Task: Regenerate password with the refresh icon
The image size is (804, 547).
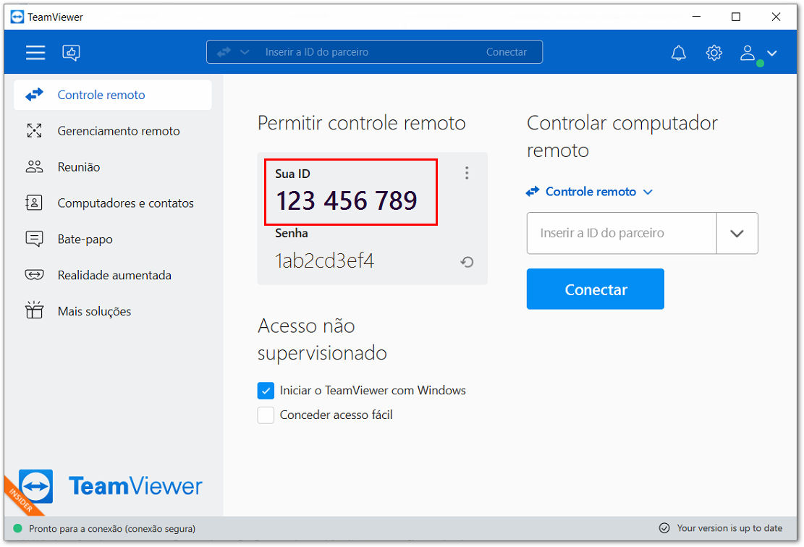Action: 467,262
